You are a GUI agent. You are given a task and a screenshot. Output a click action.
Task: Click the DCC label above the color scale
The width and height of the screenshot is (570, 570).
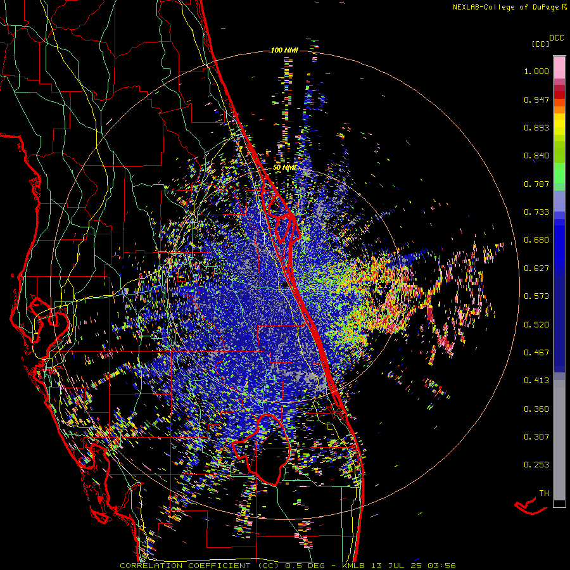click(556, 38)
